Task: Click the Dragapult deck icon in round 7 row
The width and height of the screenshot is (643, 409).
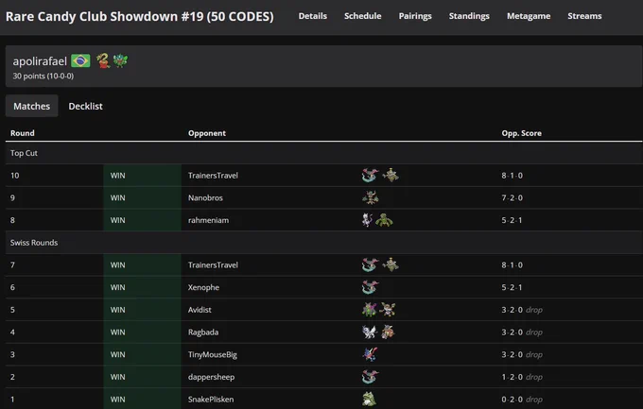Action: click(x=370, y=264)
